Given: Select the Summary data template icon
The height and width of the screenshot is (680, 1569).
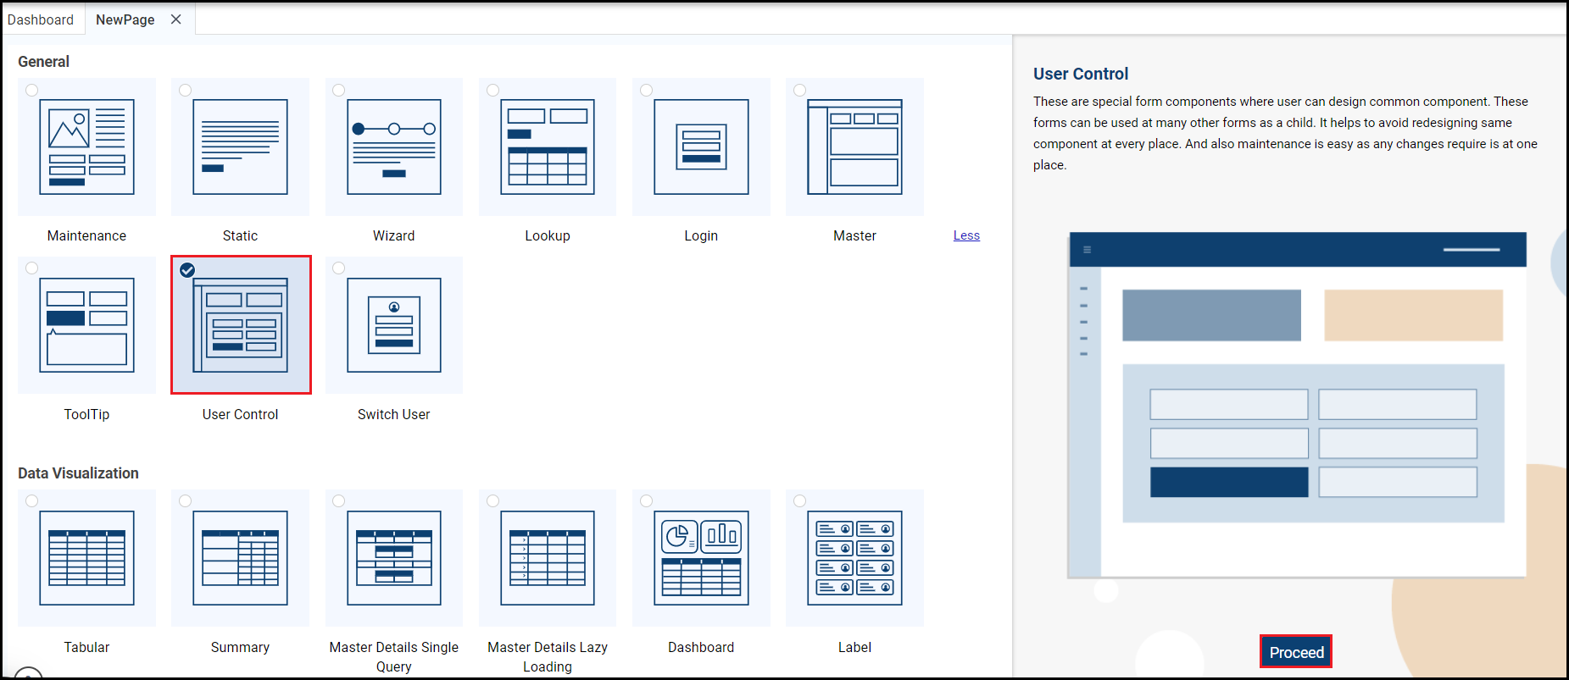Looking at the screenshot, I should coord(240,558).
